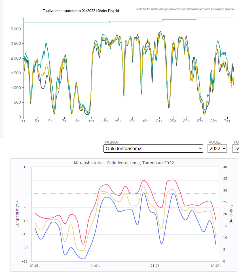Click the 'Mittaushistoriaa: Oulu lentoasema, Tammikuu 2022' chart title
The height and width of the screenshot is (275, 239).
point(124,163)
